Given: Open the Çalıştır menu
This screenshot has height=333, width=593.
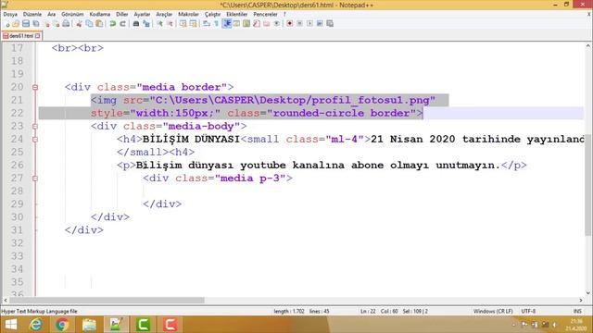Looking at the screenshot, I should pos(212,15).
